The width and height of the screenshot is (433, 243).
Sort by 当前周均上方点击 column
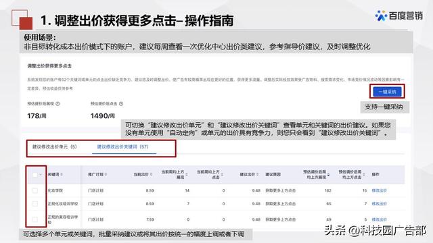click(222, 175)
